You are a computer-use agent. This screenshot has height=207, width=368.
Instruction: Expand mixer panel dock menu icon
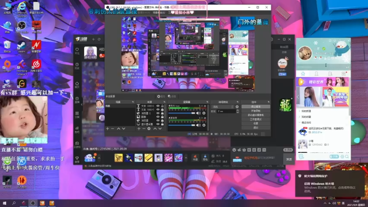(x=207, y=102)
